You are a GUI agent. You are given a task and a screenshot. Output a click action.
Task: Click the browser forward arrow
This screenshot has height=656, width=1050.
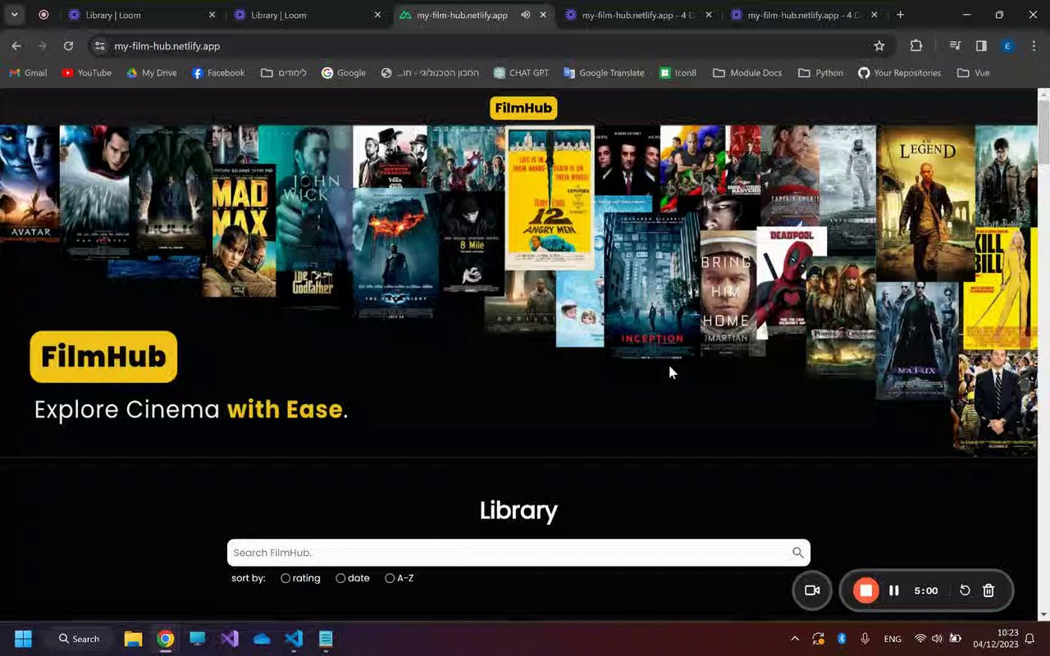click(x=42, y=46)
